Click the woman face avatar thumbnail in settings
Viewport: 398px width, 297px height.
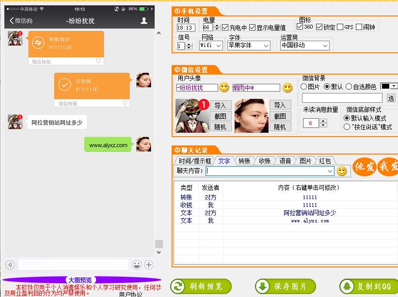pyautogui.click(x=251, y=116)
